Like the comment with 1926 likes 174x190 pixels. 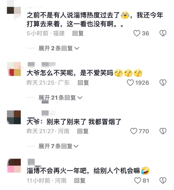click(130, 83)
